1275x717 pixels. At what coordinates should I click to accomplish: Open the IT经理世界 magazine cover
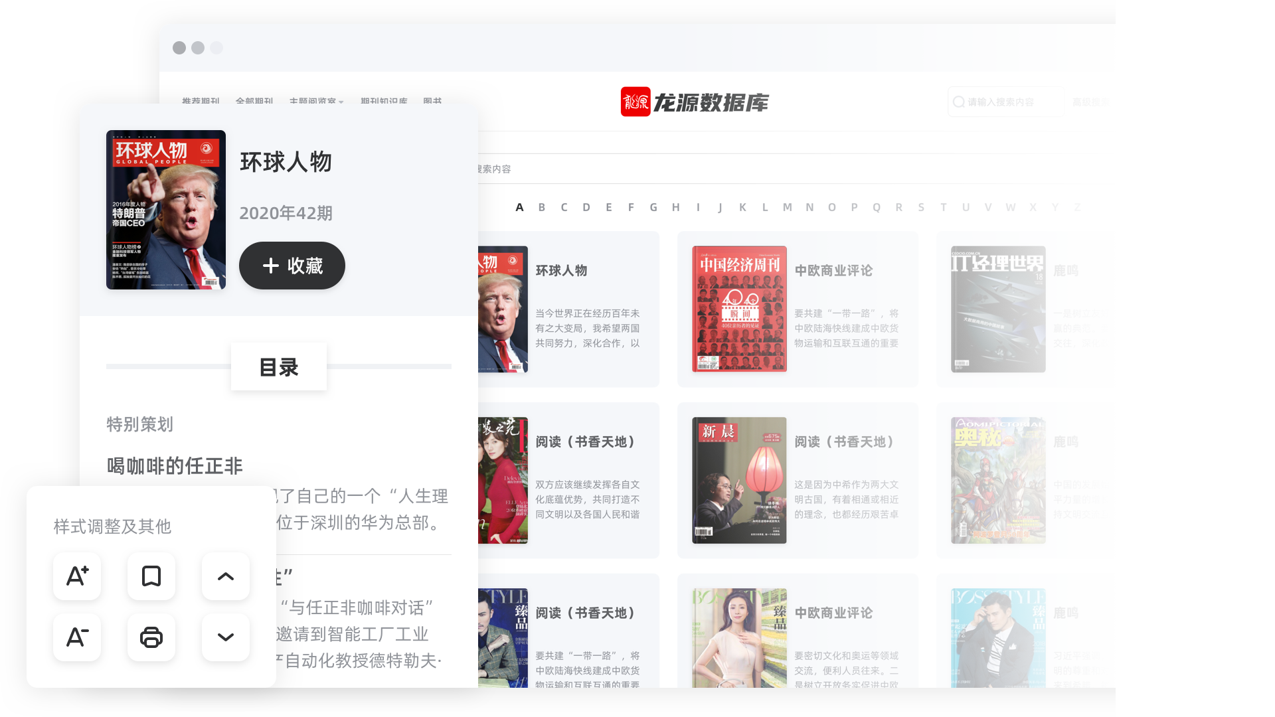(x=998, y=309)
